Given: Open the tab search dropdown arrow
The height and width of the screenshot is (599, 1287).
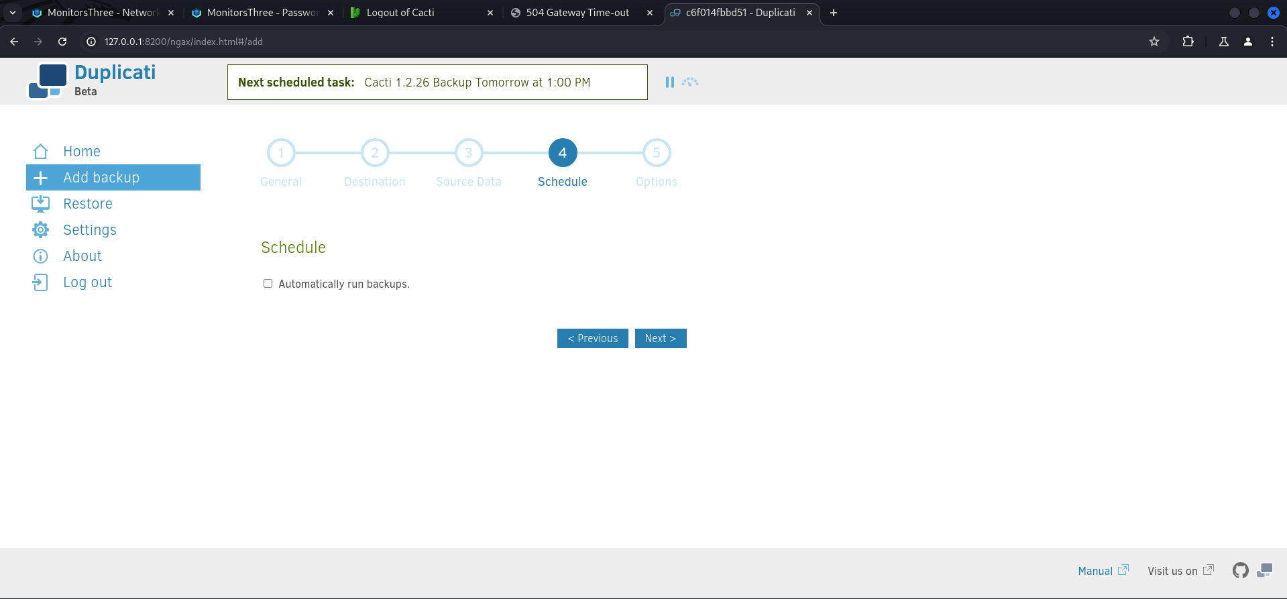Looking at the screenshot, I should click(x=13, y=13).
